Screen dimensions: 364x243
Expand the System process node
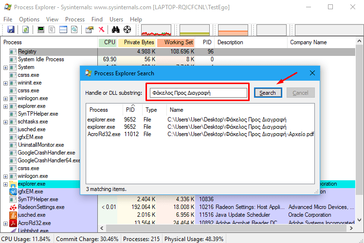click(x=5, y=68)
